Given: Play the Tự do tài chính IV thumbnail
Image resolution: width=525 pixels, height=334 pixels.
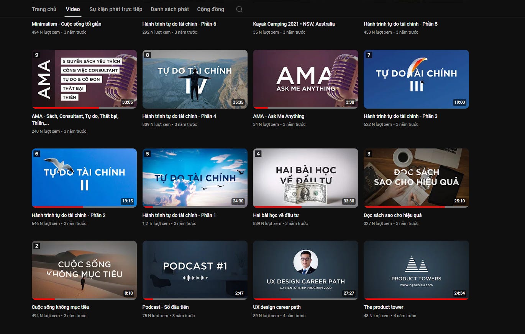Looking at the screenshot, I should [x=195, y=79].
